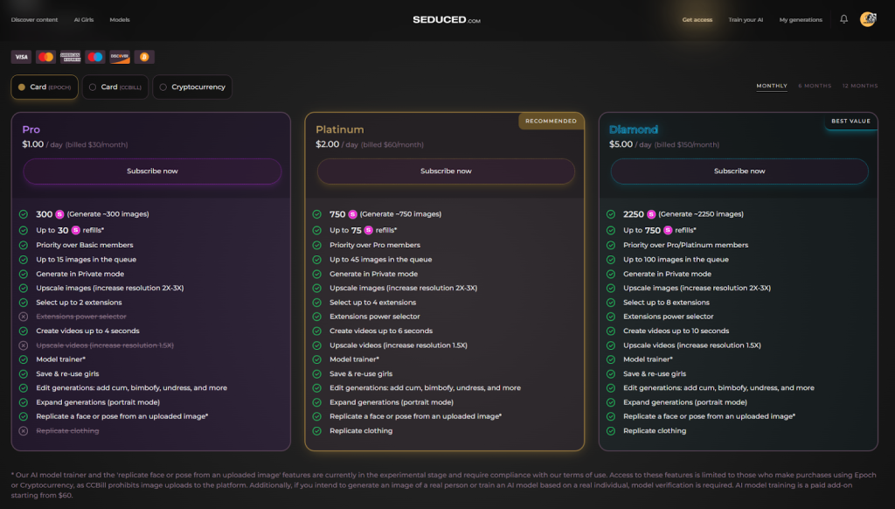
Task: Click the token icon beside Diamond's 2250
Action: pos(651,214)
